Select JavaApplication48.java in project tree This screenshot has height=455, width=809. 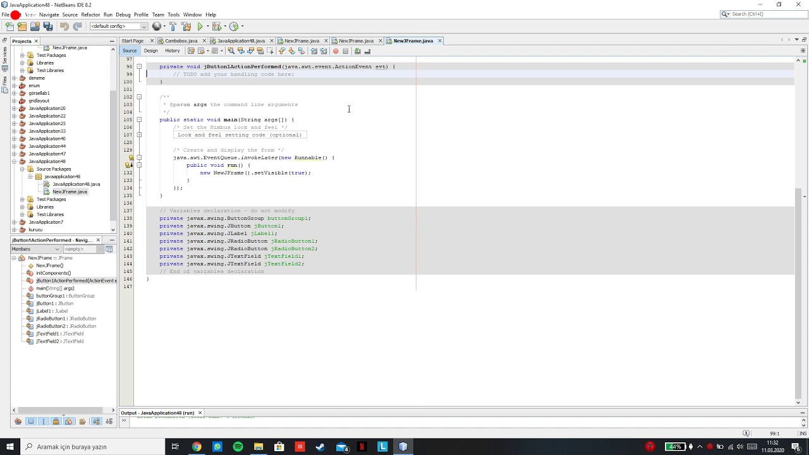pyautogui.click(x=76, y=184)
